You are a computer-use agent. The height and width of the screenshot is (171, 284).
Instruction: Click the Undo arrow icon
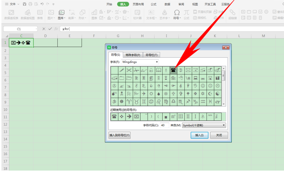pyautogui.click(x=42, y=4)
